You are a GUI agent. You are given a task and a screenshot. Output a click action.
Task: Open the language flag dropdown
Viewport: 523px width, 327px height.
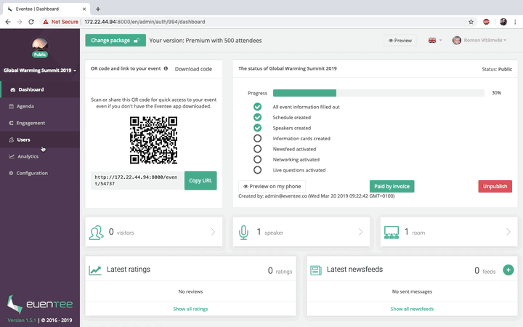point(435,41)
